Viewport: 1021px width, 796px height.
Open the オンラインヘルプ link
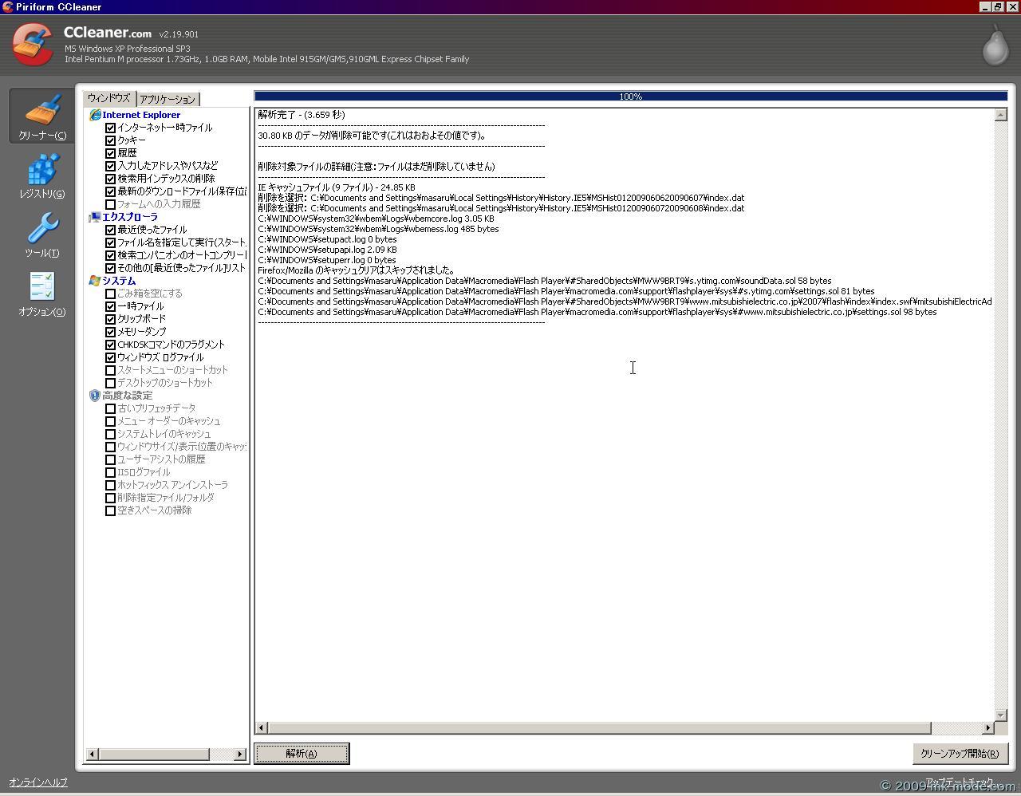(x=38, y=782)
